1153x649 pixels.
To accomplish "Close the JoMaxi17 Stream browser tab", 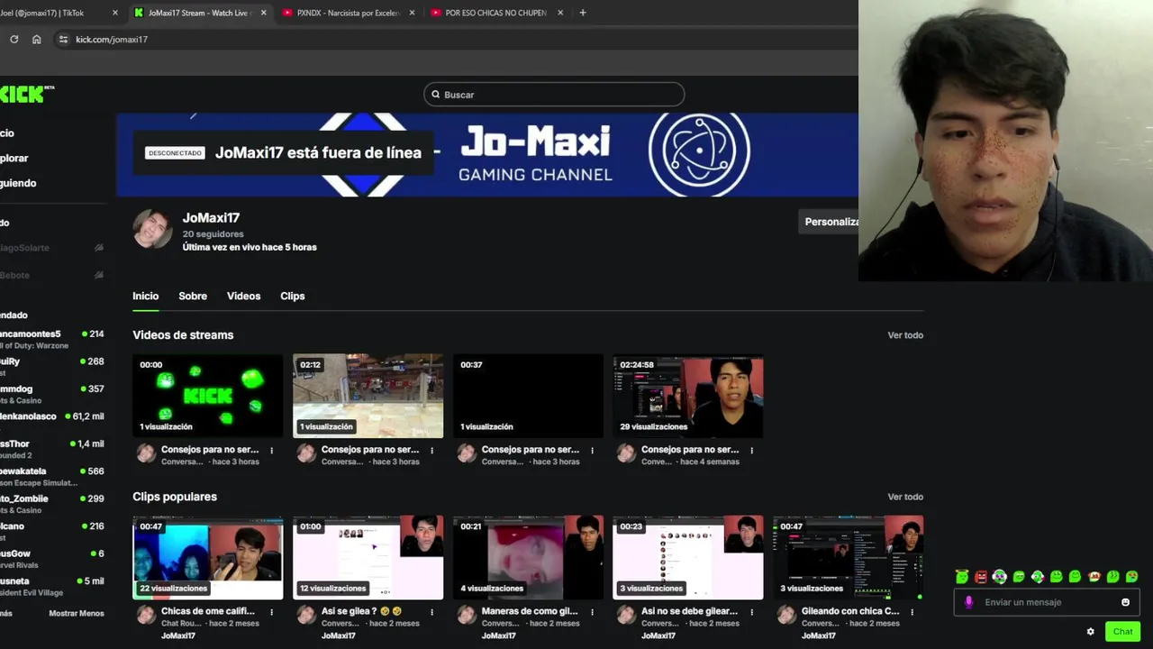I will 263,13.
